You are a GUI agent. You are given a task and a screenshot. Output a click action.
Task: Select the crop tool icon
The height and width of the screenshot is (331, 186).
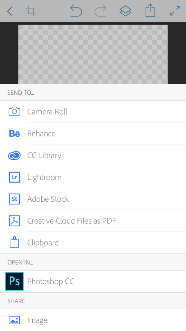point(30,11)
